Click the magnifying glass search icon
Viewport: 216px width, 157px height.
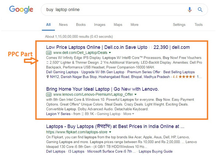pos(200,10)
